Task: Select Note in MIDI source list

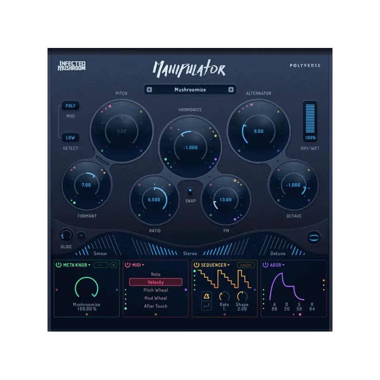Action: click(156, 275)
